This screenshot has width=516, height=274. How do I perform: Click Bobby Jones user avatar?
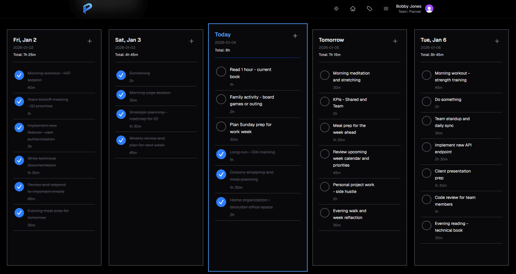[x=429, y=9]
